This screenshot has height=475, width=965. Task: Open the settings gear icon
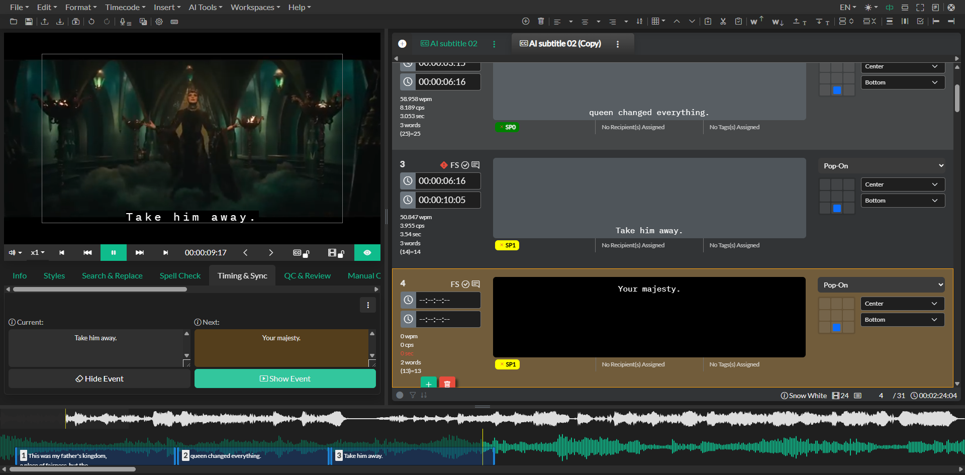click(x=159, y=22)
